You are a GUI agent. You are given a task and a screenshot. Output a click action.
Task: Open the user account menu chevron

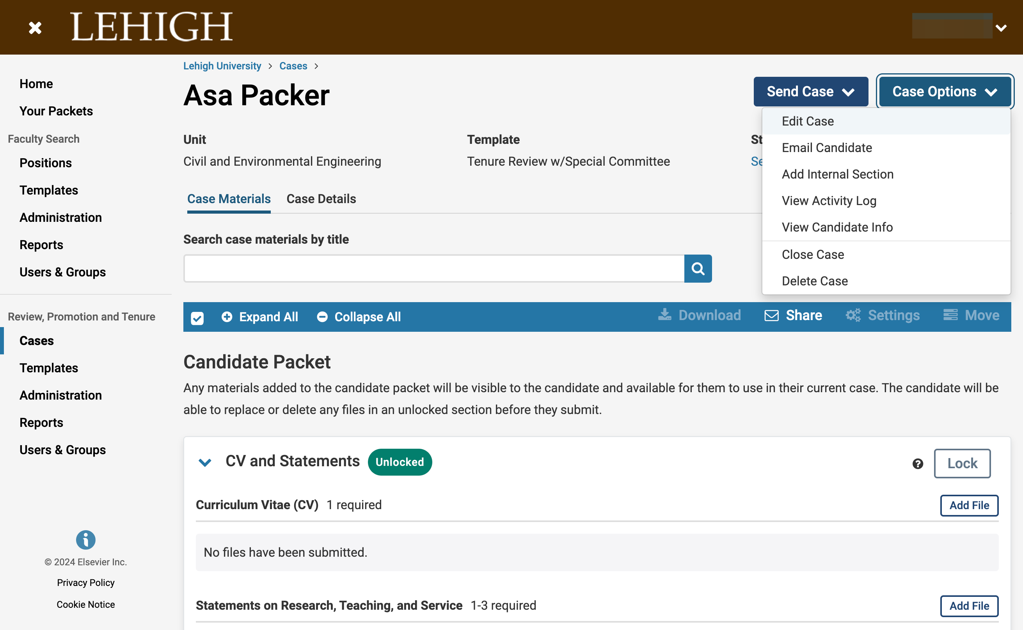(x=1001, y=28)
